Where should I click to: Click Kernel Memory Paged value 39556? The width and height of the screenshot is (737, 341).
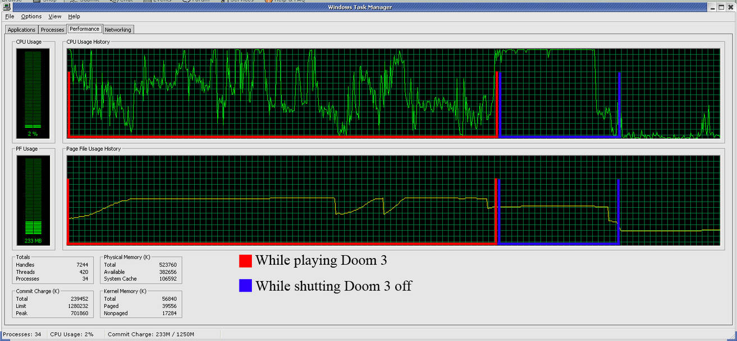click(x=169, y=306)
